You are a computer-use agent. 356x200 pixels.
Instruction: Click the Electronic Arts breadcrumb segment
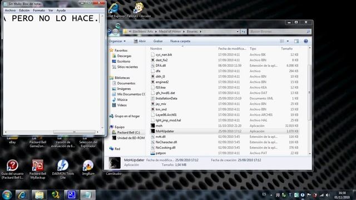coord(143,32)
